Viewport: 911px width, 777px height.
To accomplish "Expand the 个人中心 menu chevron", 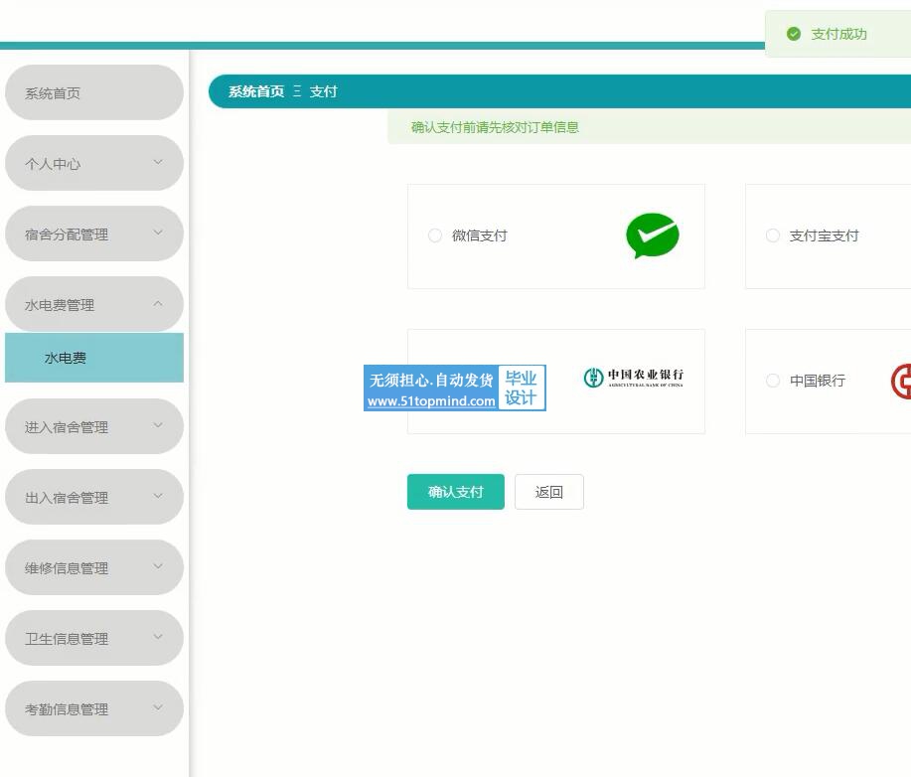I will (x=158, y=162).
